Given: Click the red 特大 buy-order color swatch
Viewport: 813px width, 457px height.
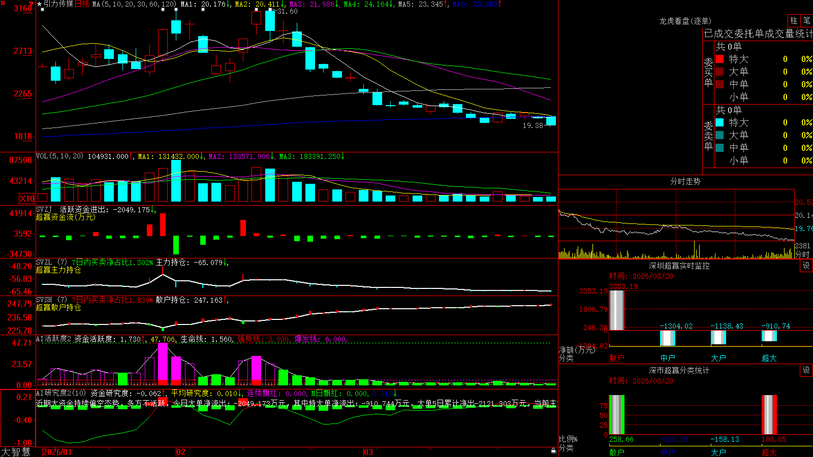Looking at the screenshot, I should point(720,59).
